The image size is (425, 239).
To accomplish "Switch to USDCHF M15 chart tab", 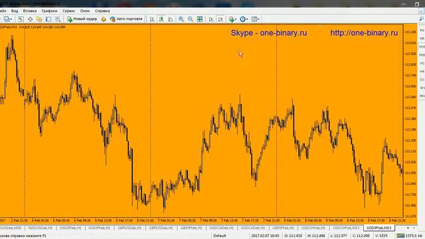I will pos(346,228).
